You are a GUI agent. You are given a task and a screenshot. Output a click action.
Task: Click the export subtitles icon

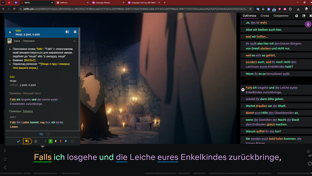(x=304, y=16)
